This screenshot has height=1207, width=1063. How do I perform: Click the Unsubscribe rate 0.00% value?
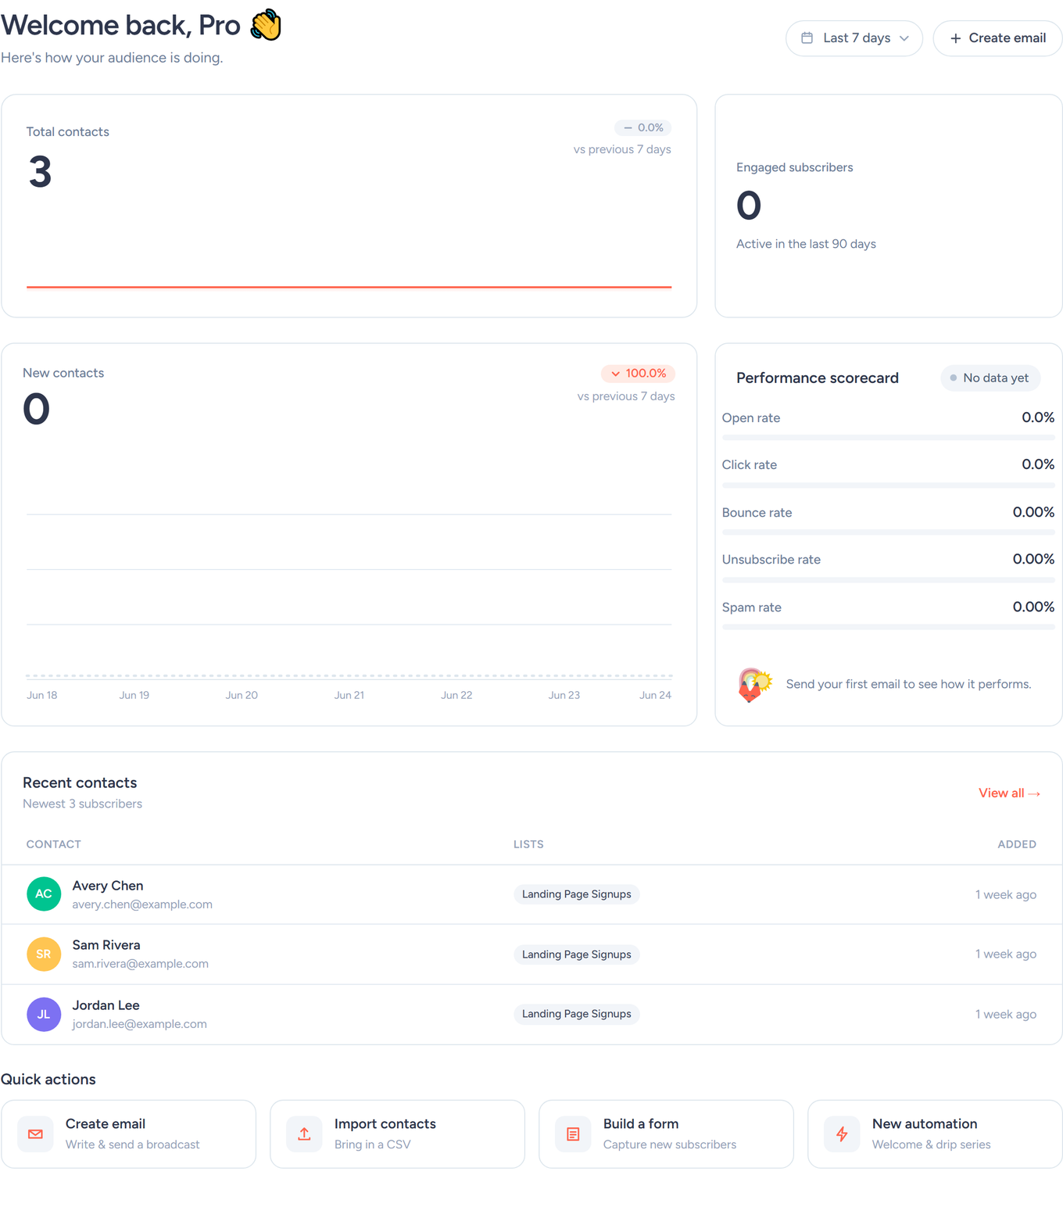(1033, 559)
